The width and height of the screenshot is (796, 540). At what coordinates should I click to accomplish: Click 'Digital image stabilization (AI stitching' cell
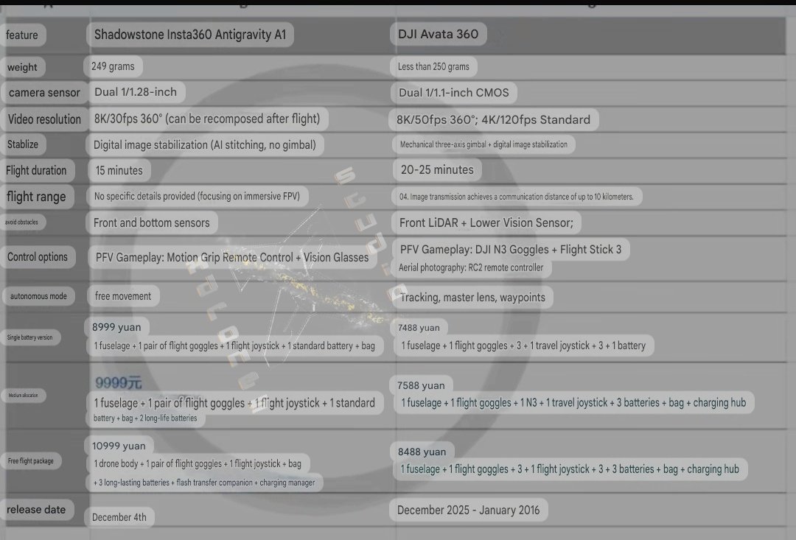[205, 144]
